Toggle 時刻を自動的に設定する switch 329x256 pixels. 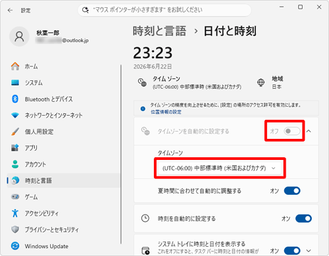pyautogui.click(x=303, y=218)
